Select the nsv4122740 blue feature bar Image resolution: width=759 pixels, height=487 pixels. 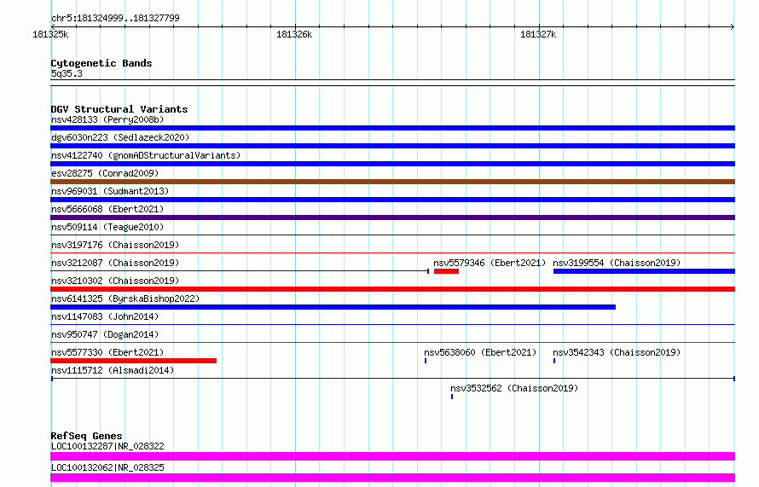[x=392, y=164]
